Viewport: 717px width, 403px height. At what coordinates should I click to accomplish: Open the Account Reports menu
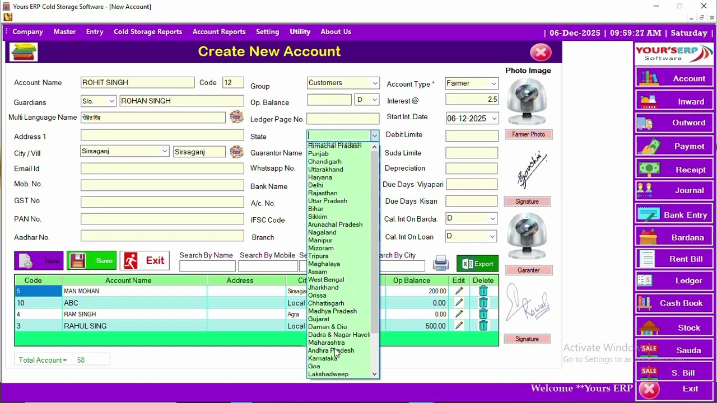coord(219,32)
